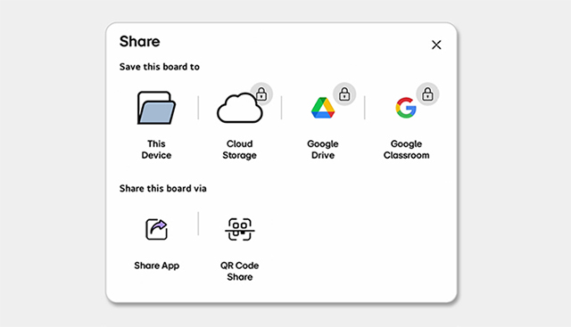Tap the lock badge on Google Classroom
The image size is (571, 327).
pyautogui.click(x=427, y=94)
